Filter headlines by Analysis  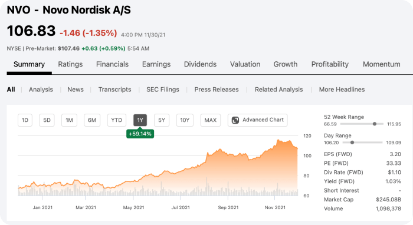[41, 90]
